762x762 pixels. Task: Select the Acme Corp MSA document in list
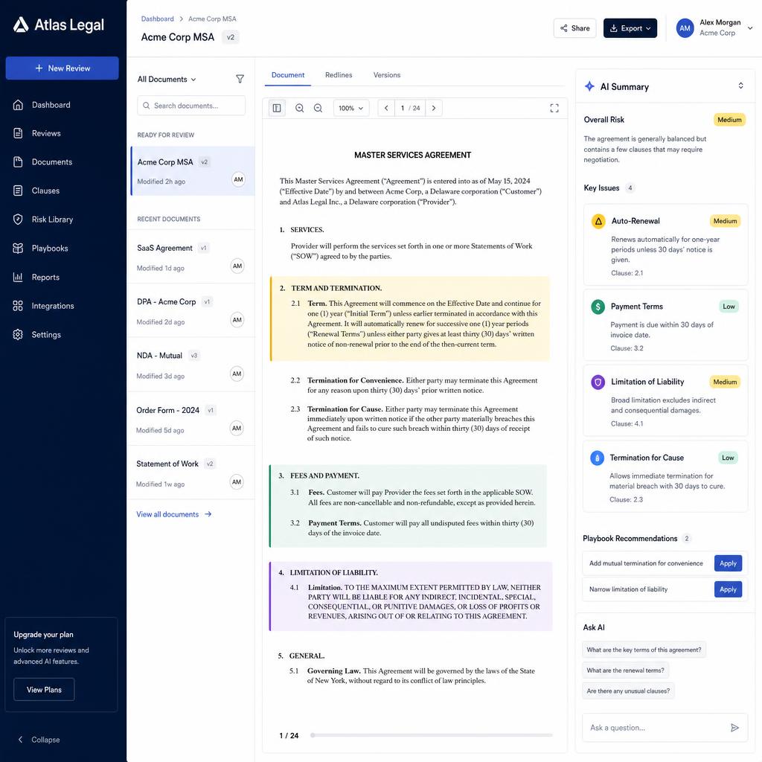pos(193,171)
